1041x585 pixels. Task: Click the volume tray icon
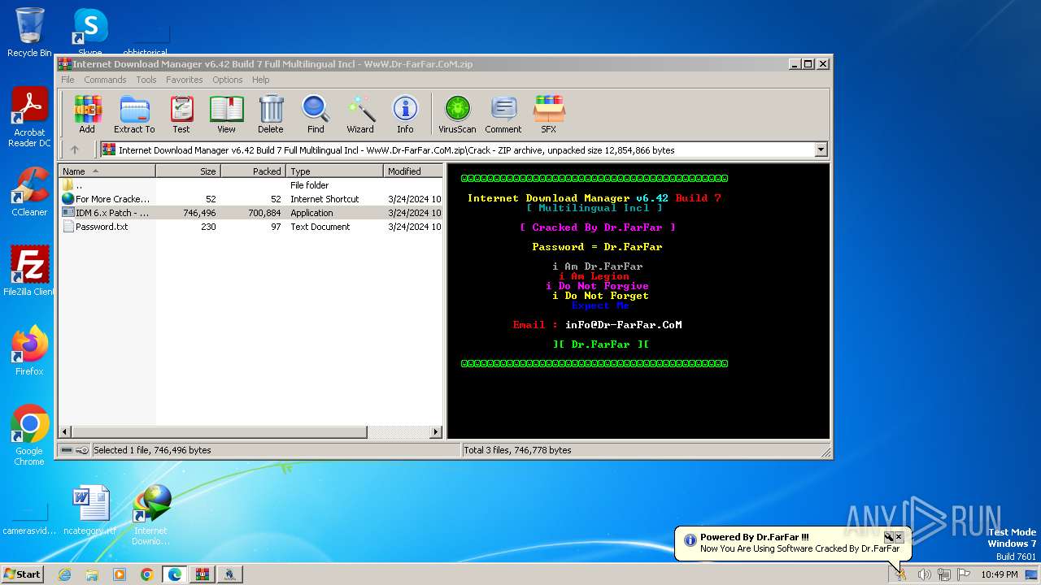(x=924, y=574)
